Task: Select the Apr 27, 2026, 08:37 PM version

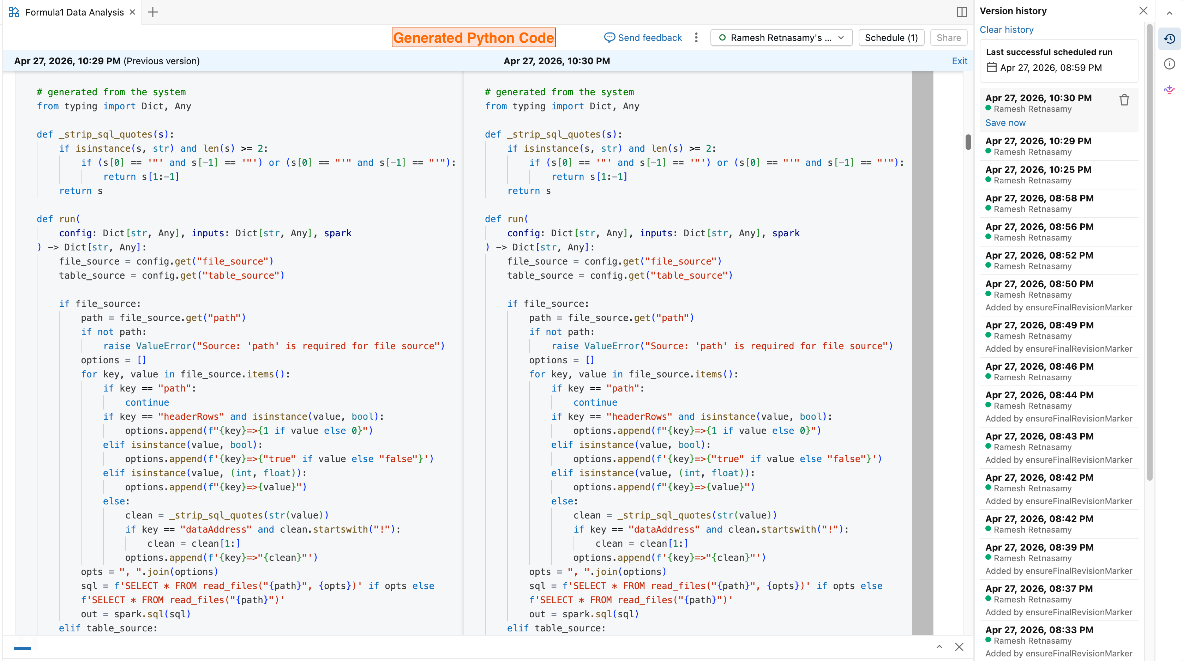Action: tap(1058, 600)
